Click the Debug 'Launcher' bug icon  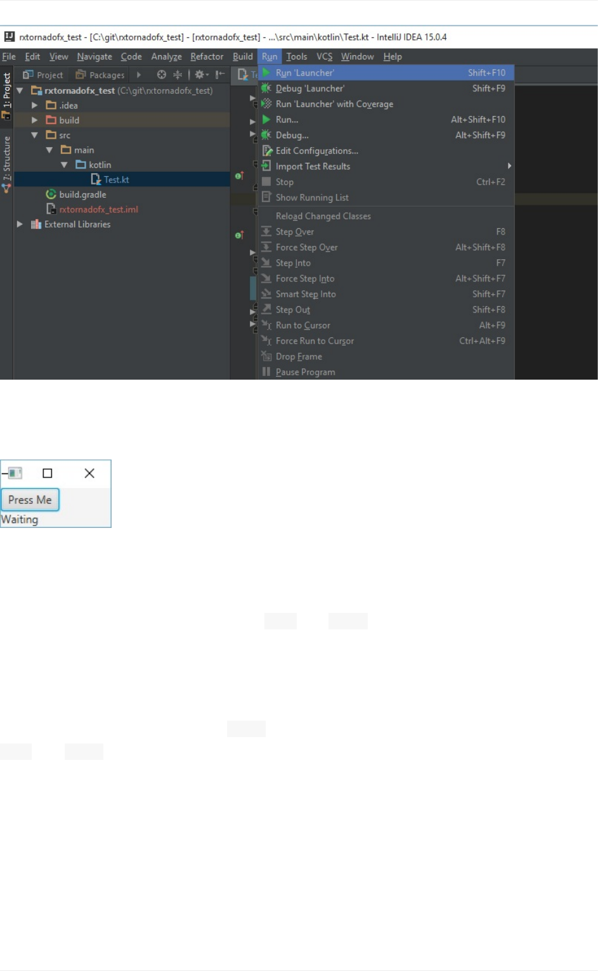click(x=266, y=88)
